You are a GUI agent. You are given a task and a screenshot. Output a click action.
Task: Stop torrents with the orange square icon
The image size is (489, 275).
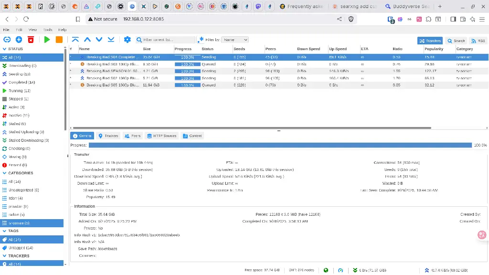pos(59,40)
